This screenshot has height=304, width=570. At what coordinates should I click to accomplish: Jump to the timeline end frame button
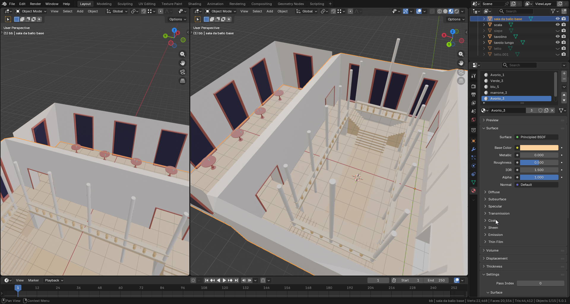[x=236, y=280]
